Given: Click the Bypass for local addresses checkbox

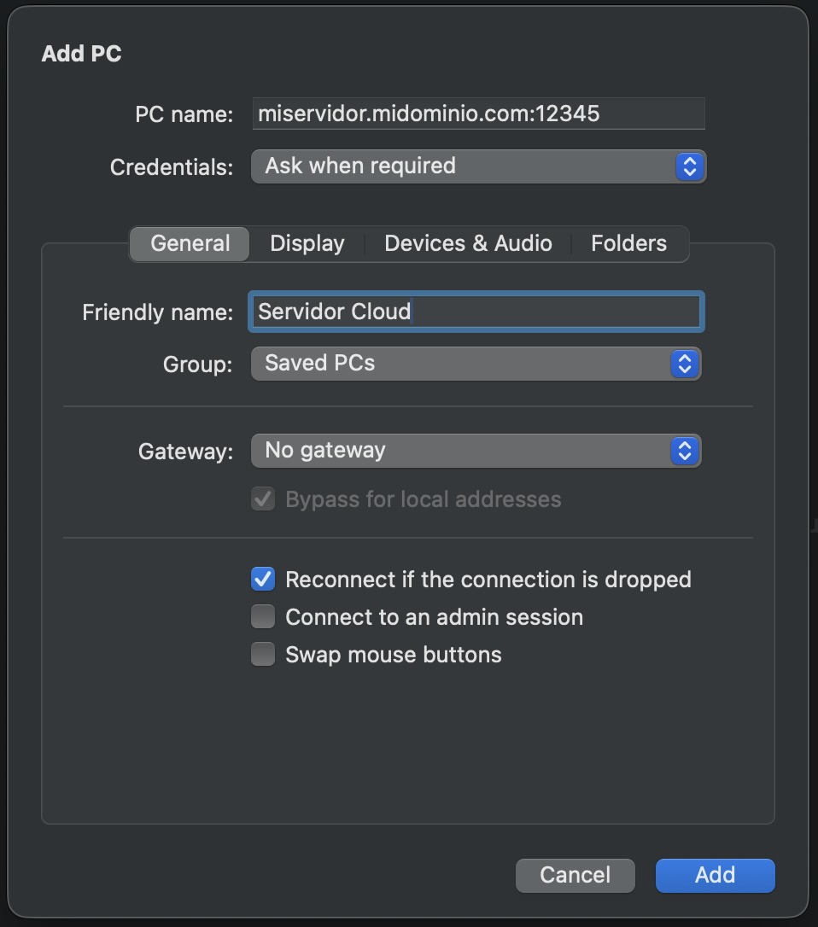Looking at the screenshot, I should (x=263, y=499).
